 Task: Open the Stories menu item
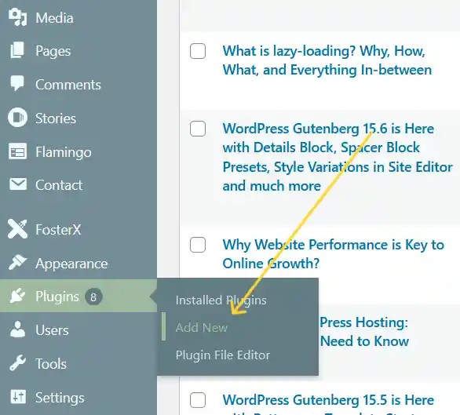pyautogui.click(x=56, y=118)
